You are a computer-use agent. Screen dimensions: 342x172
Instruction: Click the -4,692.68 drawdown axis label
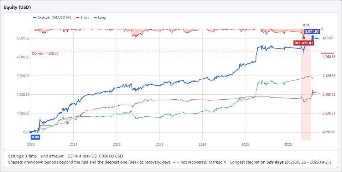click(x=328, y=132)
